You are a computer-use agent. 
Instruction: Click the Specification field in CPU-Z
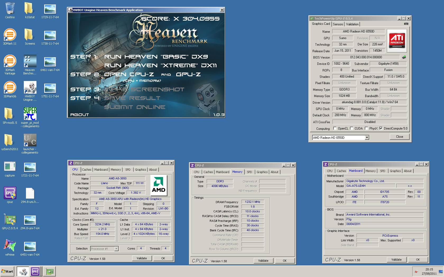click(130, 199)
